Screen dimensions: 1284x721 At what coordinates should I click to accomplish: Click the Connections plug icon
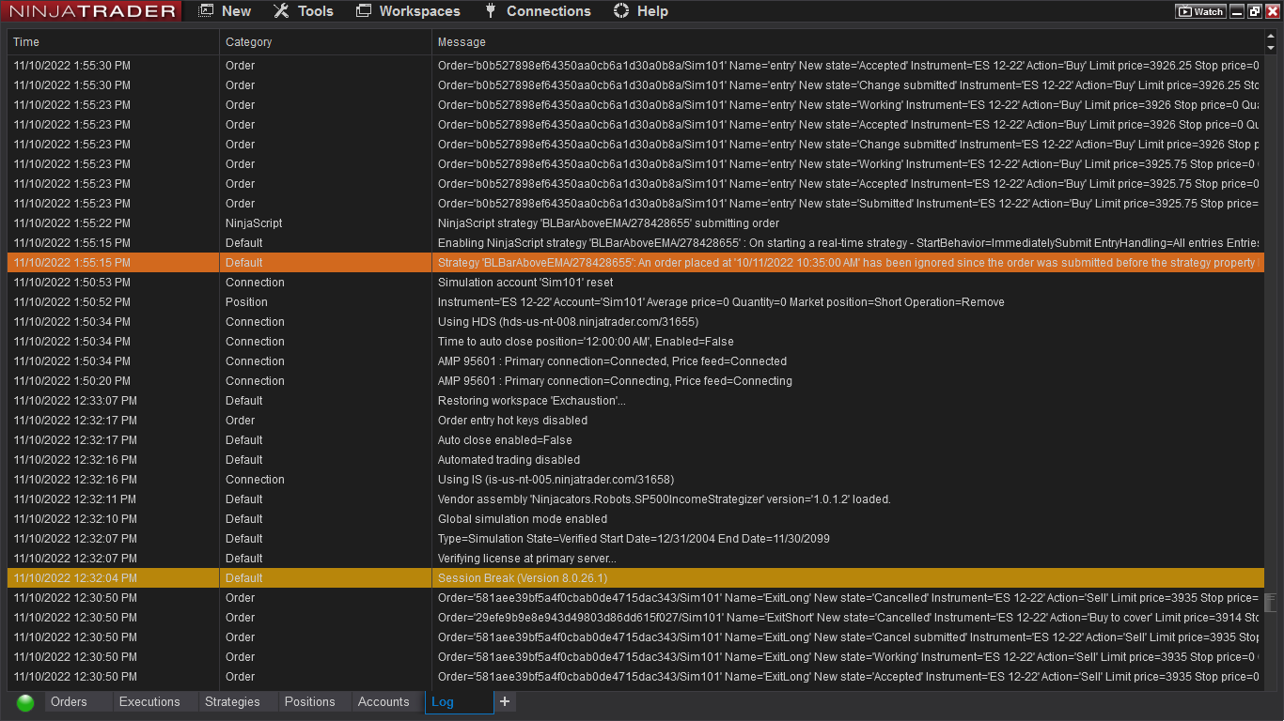tap(490, 11)
